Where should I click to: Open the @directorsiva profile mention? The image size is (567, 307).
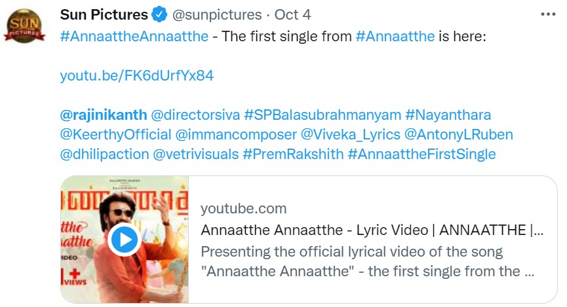pyautogui.click(x=195, y=115)
